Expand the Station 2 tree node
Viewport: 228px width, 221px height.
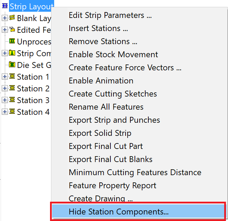tap(4, 88)
